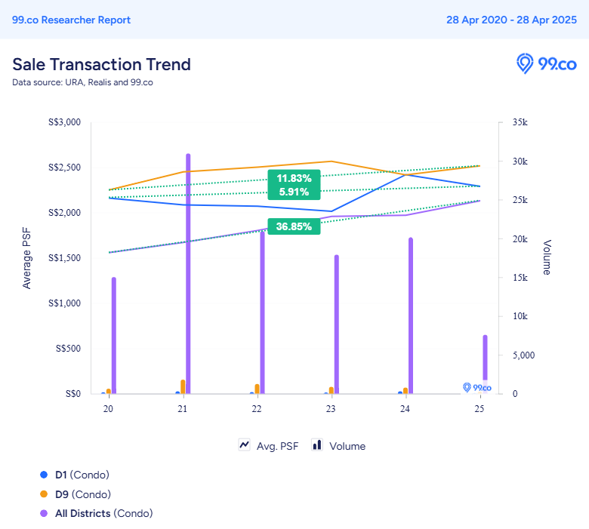Toggle the D9 (Condo) series label

click(83, 494)
